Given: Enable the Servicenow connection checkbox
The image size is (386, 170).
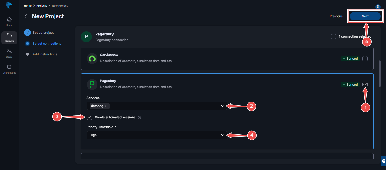Looking at the screenshot, I should [365, 59].
